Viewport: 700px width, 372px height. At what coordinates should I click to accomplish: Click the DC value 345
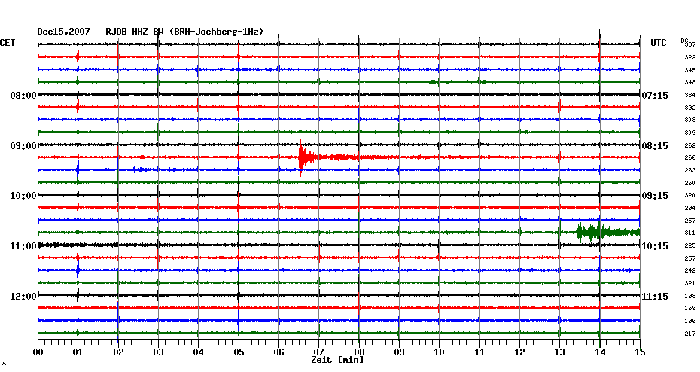coord(690,71)
